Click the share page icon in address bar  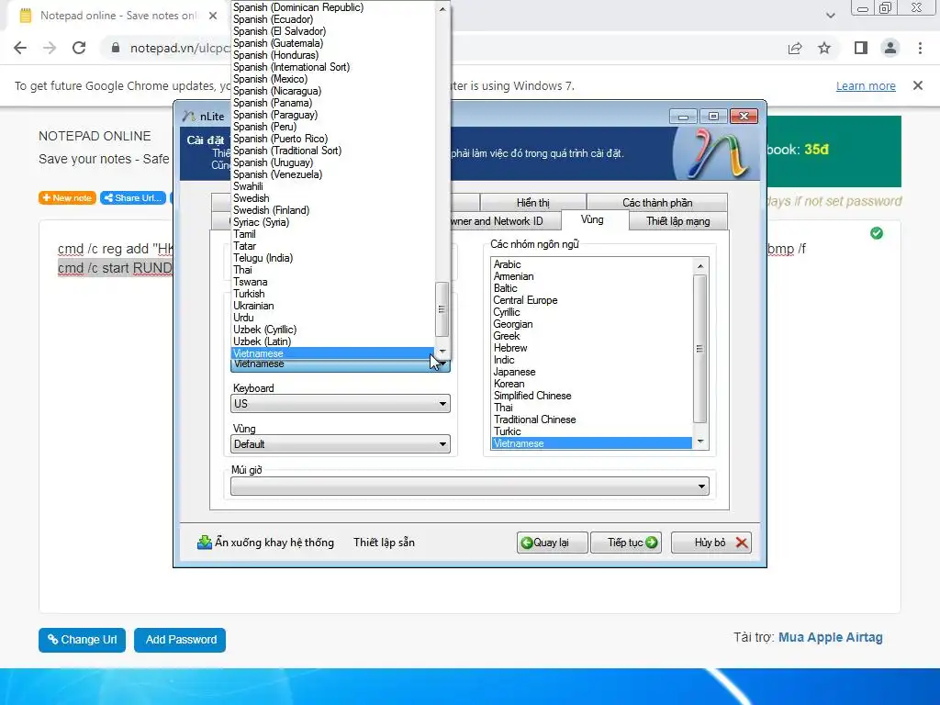(795, 48)
